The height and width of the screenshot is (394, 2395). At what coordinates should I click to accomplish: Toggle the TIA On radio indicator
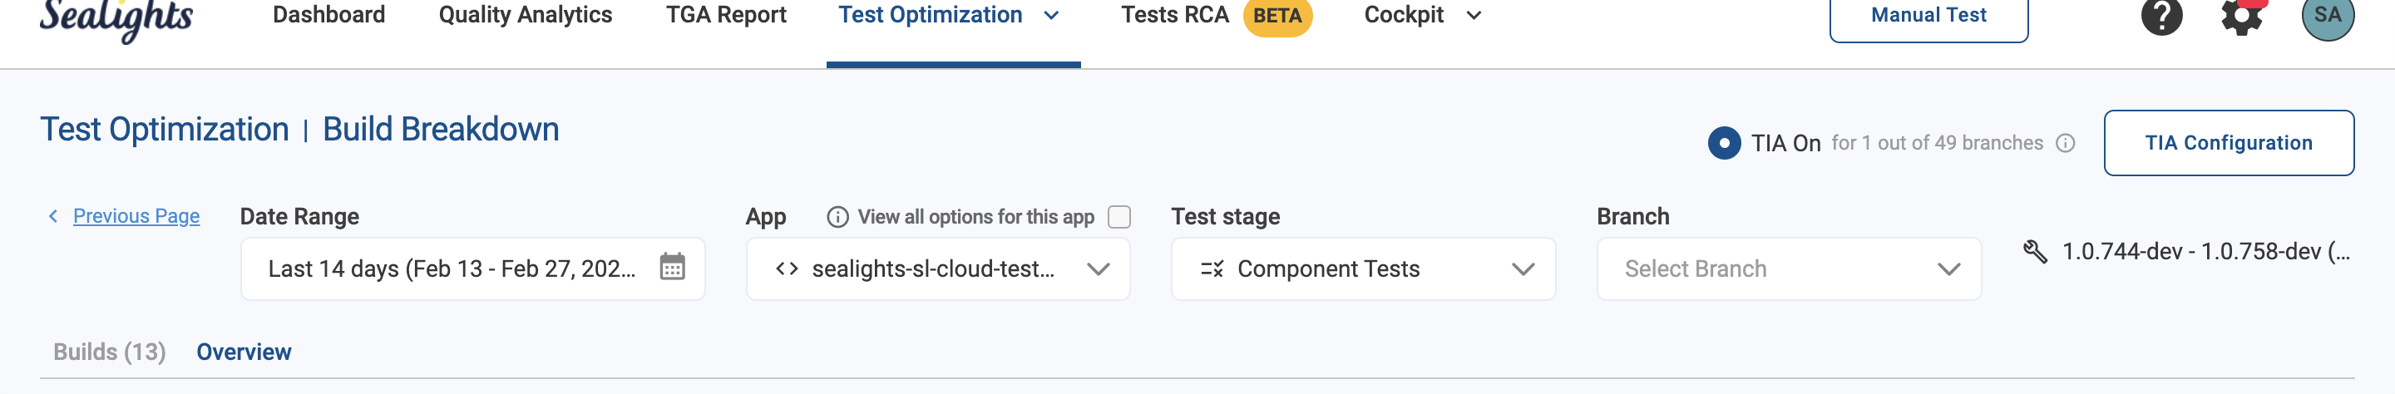[x=1724, y=143]
